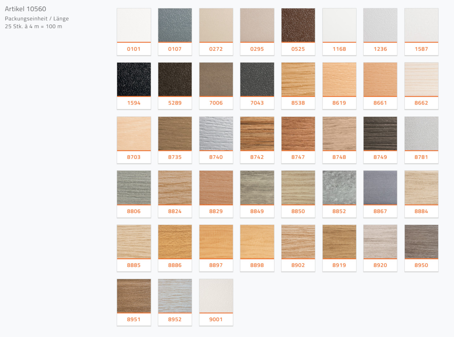This screenshot has width=454, height=337.
Task: Choose reddish wood swatch 8747
Action: [298, 134]
